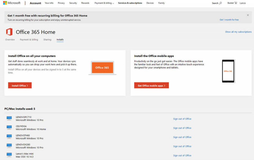Go to Privacy in the top navigation

click(x=61, y=3)
